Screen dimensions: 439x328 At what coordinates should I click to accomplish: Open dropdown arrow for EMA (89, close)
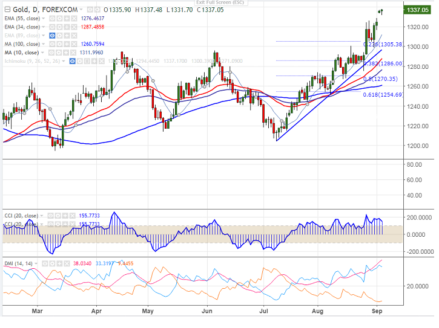(x=44, y=36)
